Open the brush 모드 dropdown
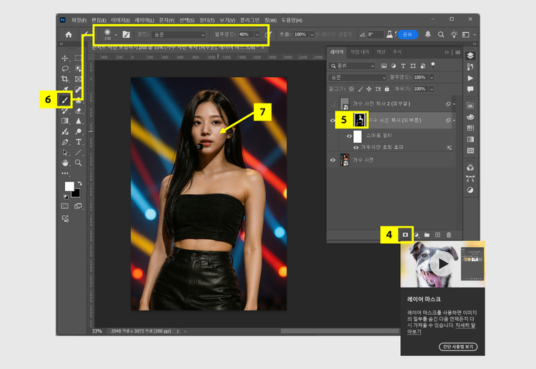This screenshot has width=536, height=369. click(x=179, y=34)
